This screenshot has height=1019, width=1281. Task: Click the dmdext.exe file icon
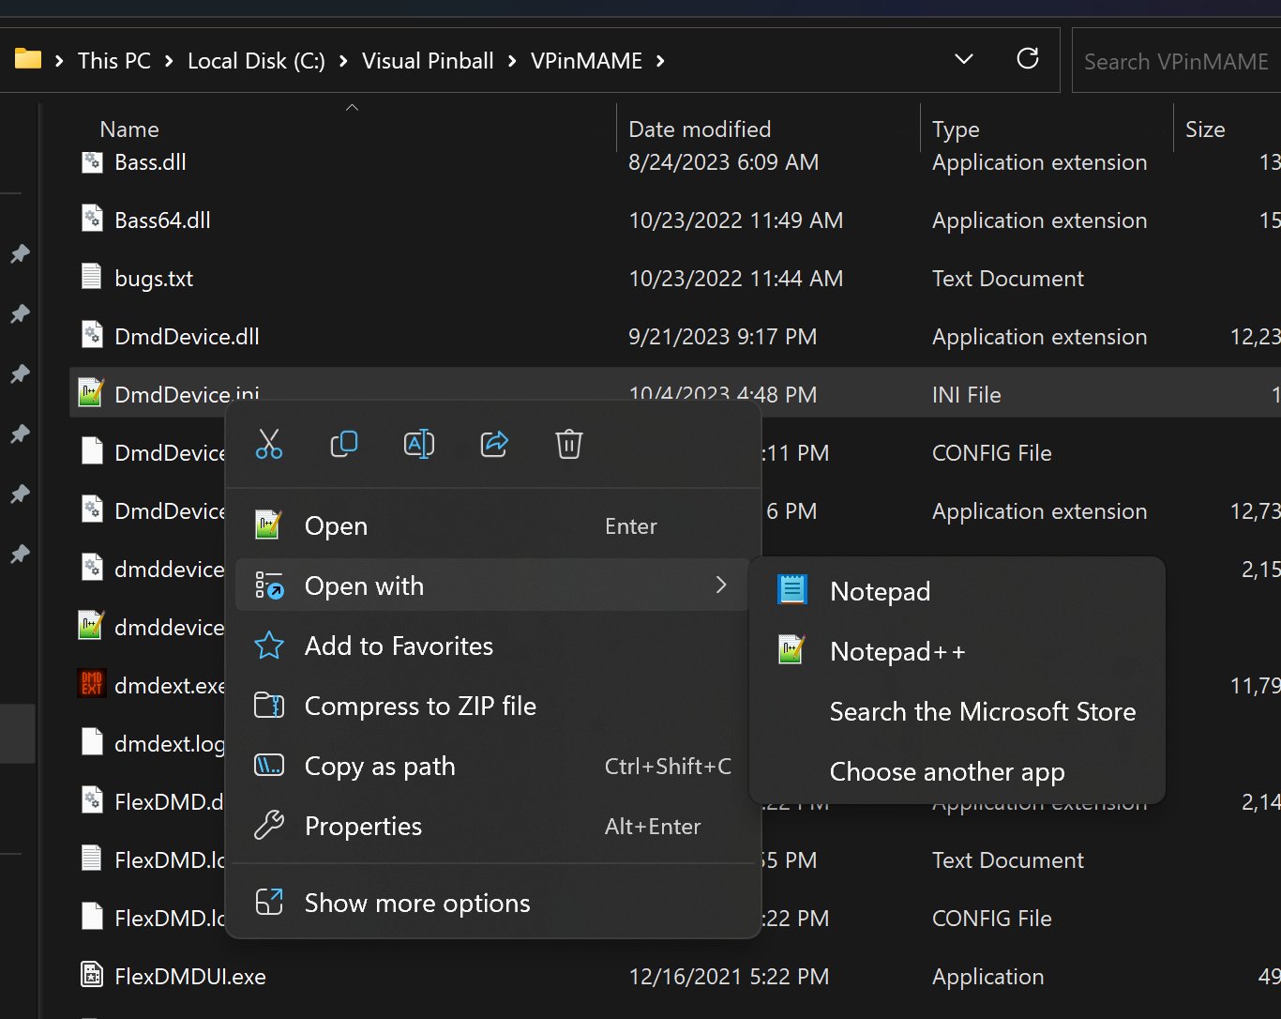[x=92, y=685]
